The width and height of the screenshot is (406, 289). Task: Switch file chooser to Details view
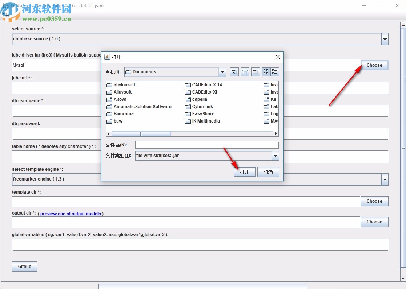275,72
